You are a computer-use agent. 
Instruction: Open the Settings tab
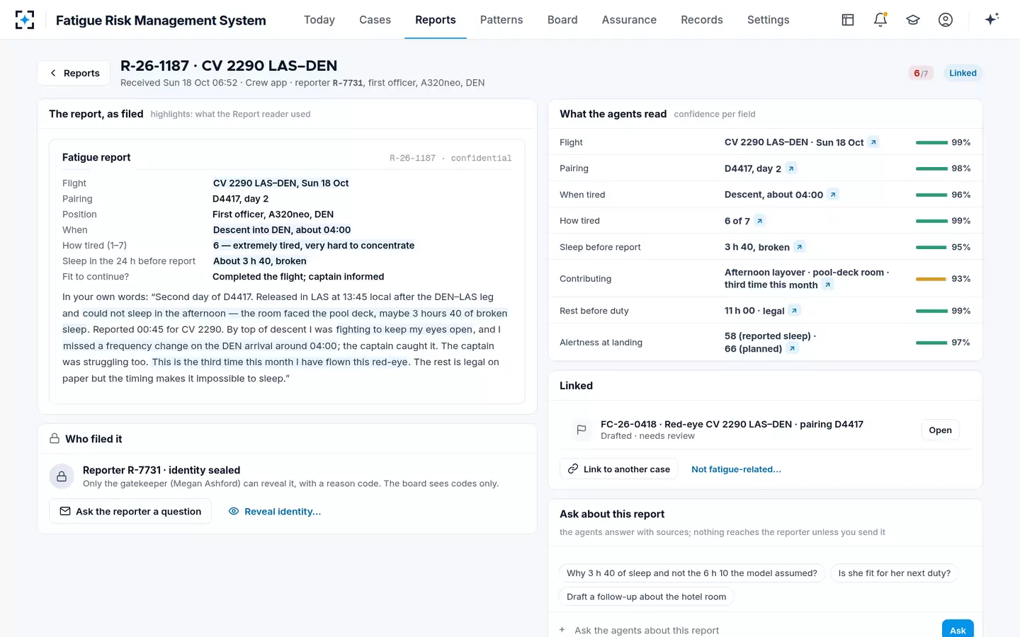pyautogui.click(x=769, y=20)
